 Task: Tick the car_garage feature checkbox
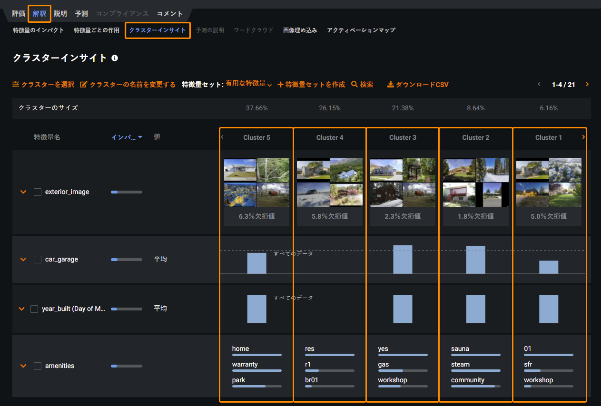38,260
